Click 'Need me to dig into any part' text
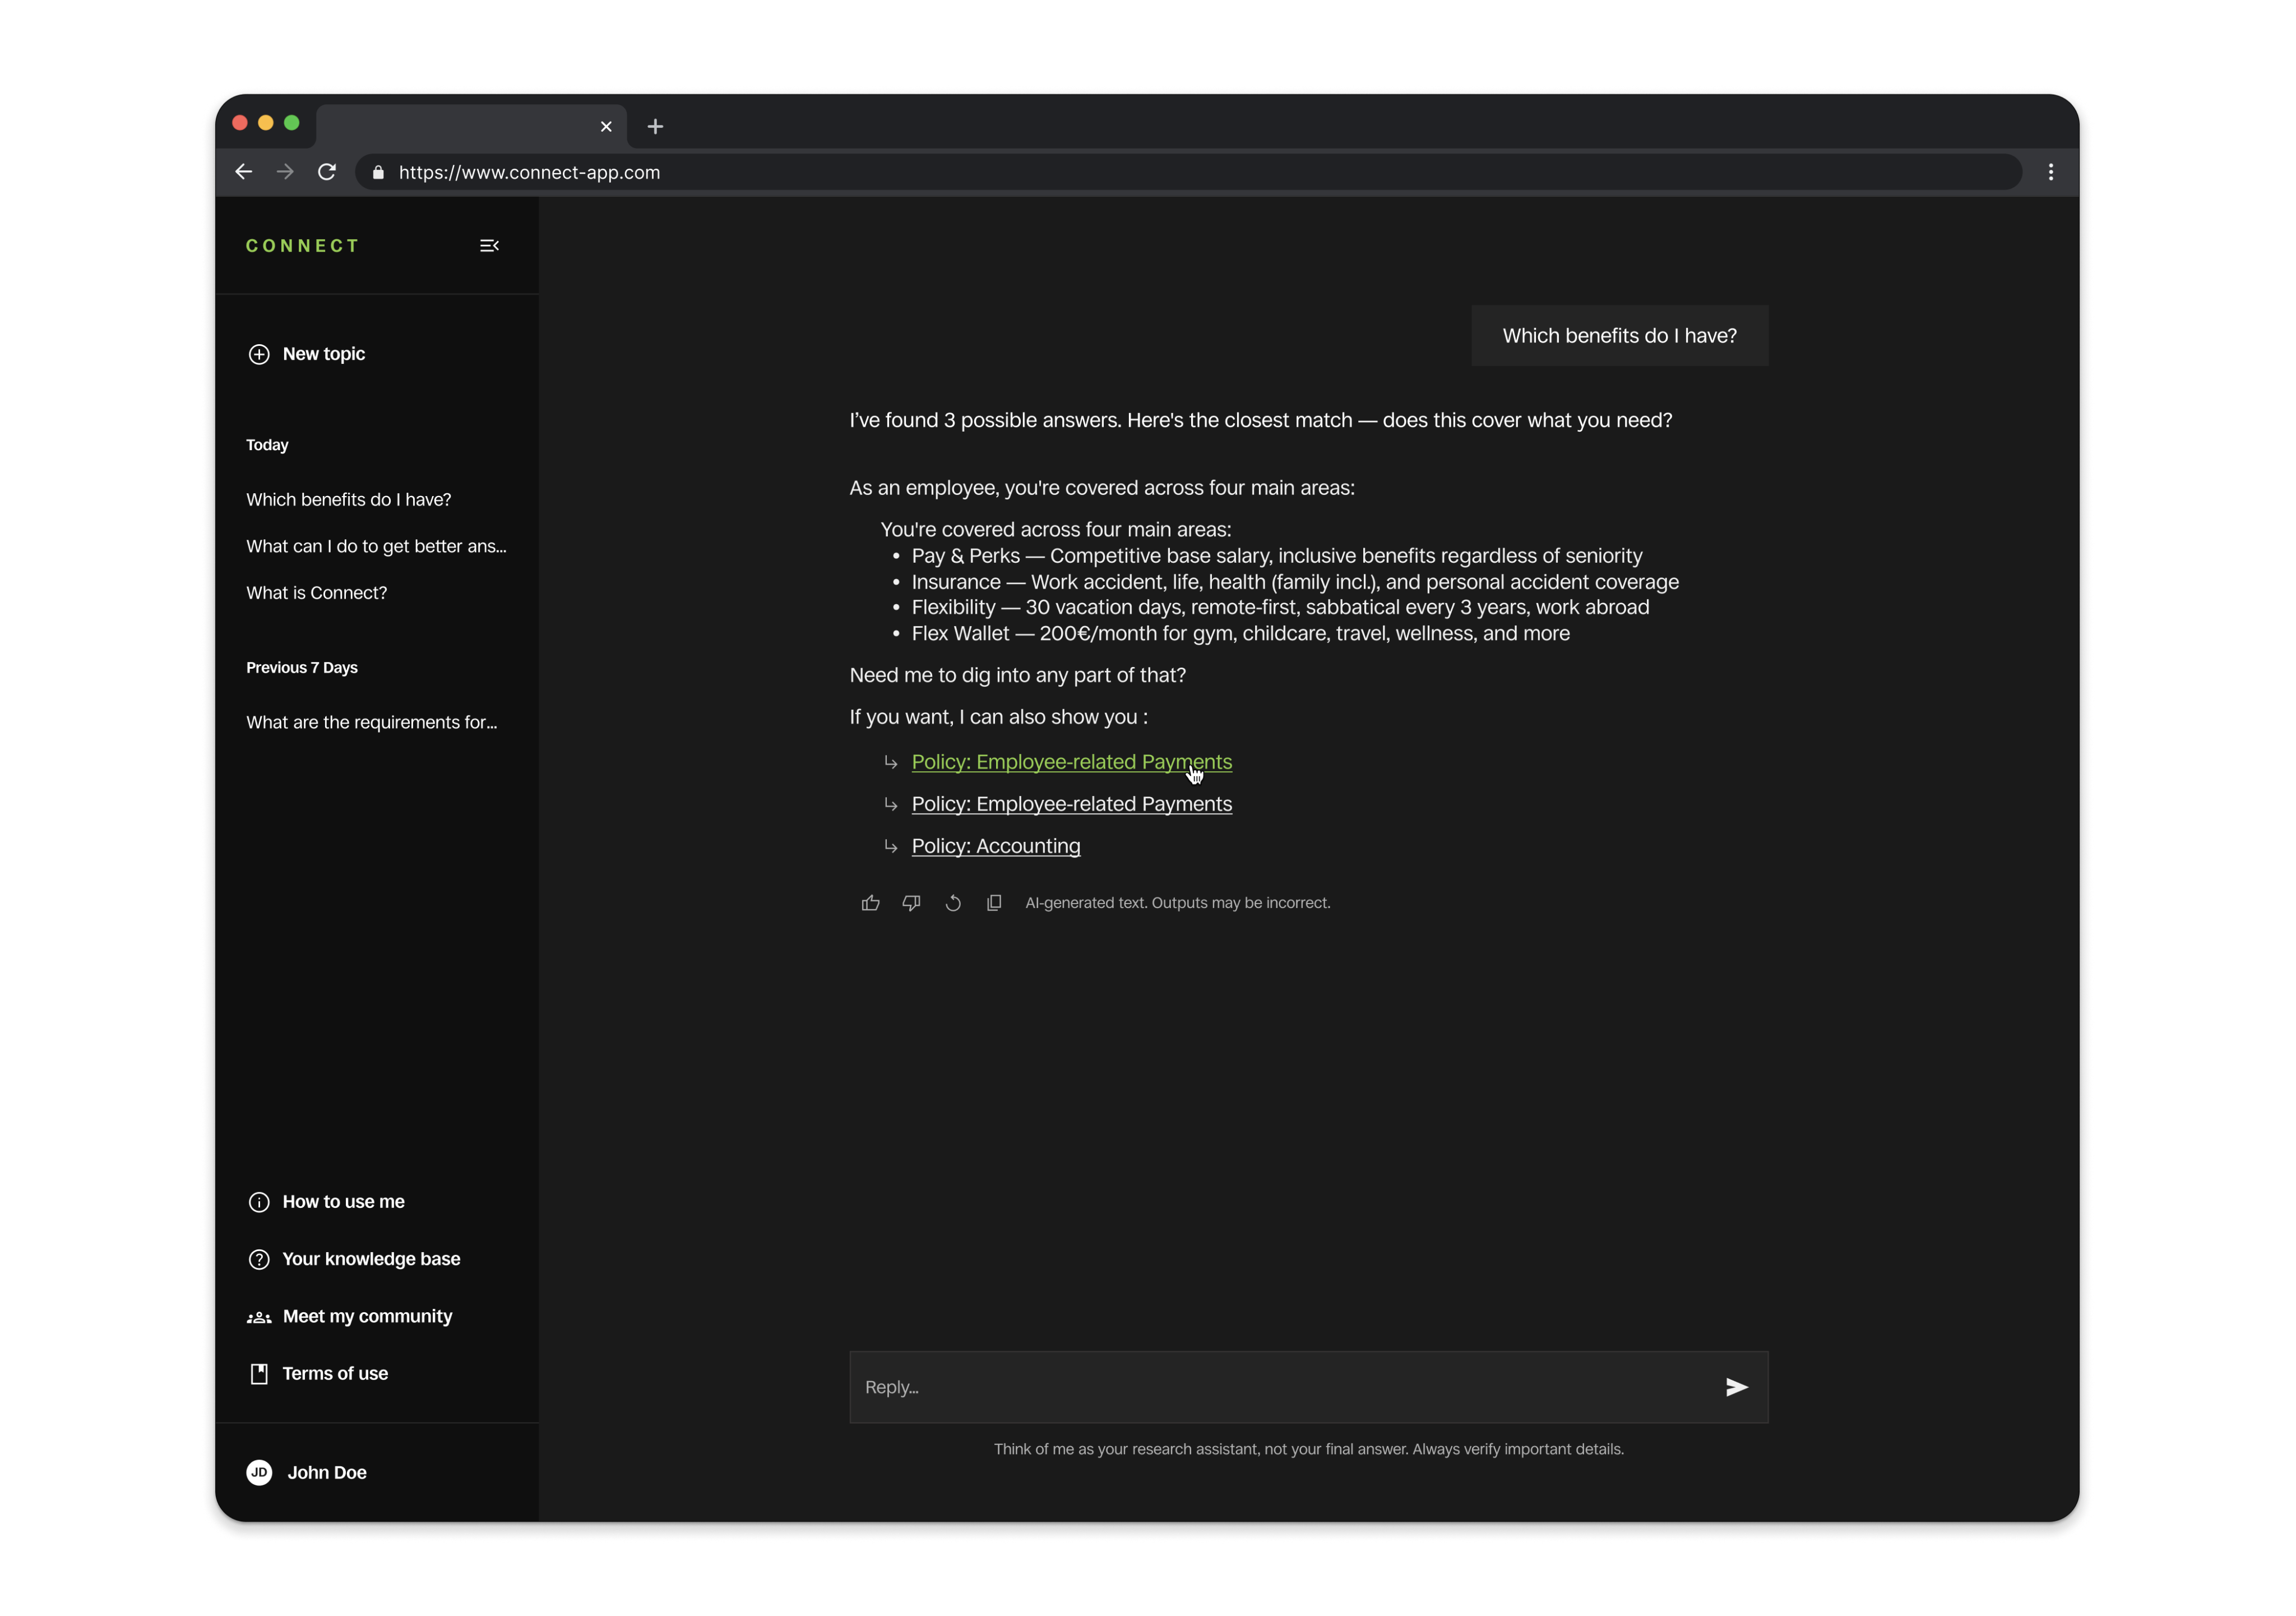 point(1018,675)
